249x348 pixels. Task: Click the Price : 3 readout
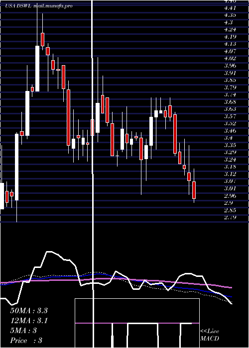[x=26, y=341]
